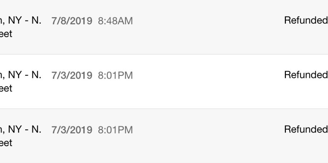Image resolution: width=328 pixels, height=163 pixels.
Task: Click the NY - N. location in the last row
Action: pyautogui.click(x=24, y=129)
